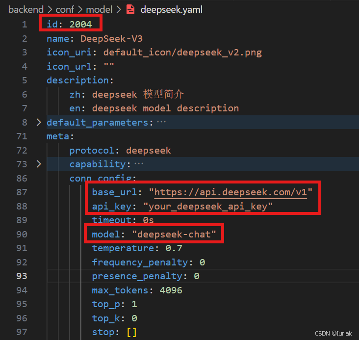The width and height of the screenshot is (359, 340).
Task: Click the name value DeepSeek-V3
Action: (111, 38)
